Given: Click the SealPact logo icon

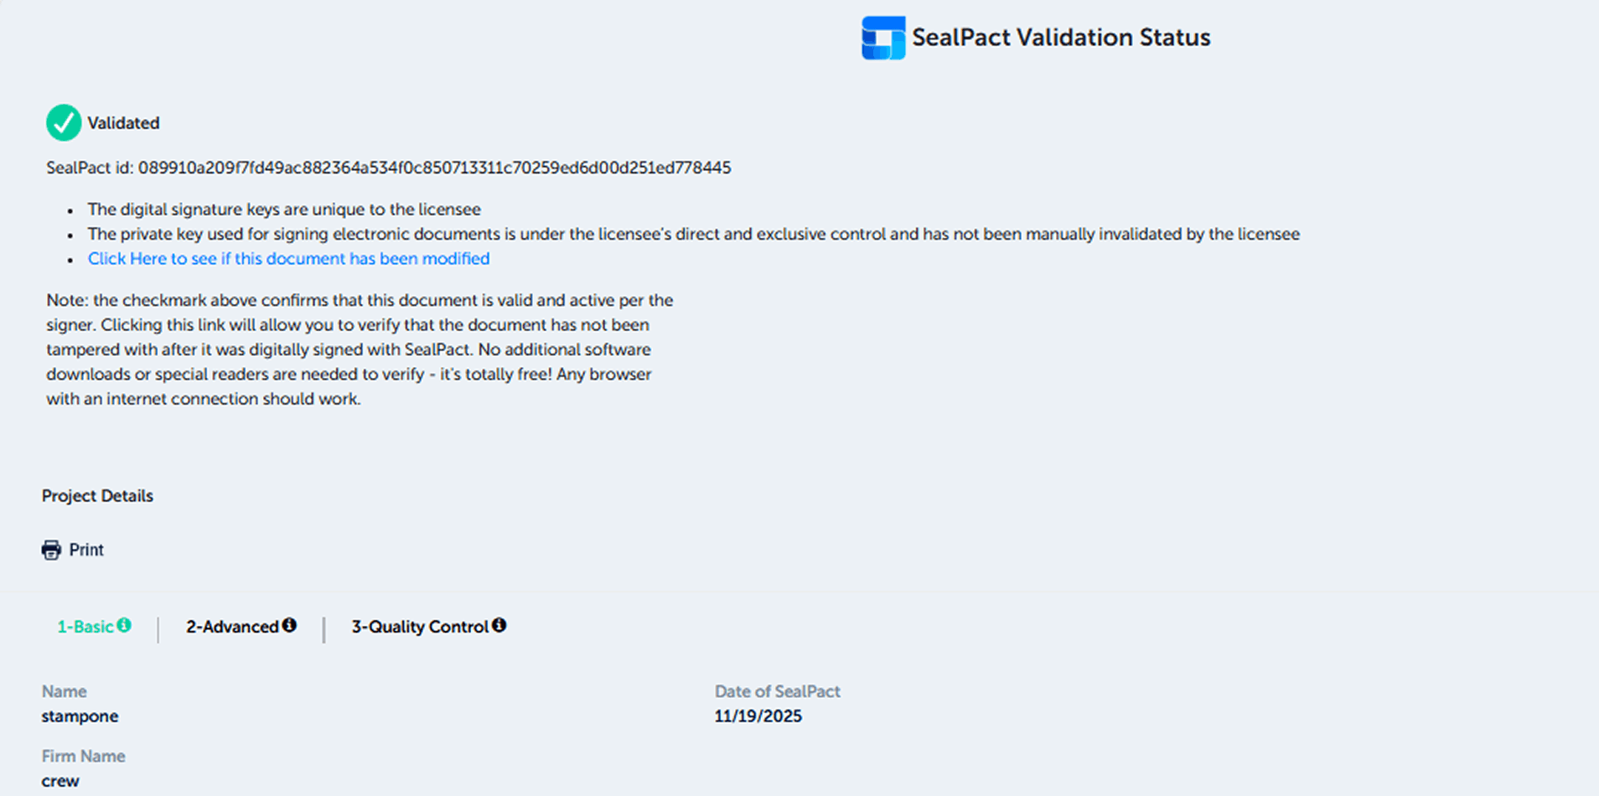Looking at the screenshot, I should tap(883, 39).
